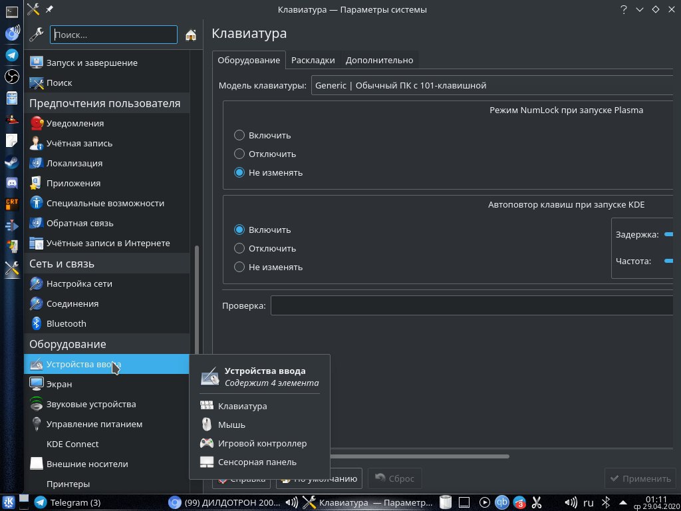Click the ru keyboard layout indicator
This screenshot has width=681, height=511.
(x=589, y=502)
